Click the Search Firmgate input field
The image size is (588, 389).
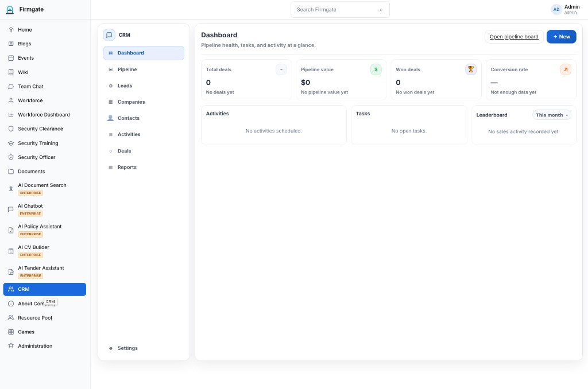pyautogui.click(x=340, y=10)
